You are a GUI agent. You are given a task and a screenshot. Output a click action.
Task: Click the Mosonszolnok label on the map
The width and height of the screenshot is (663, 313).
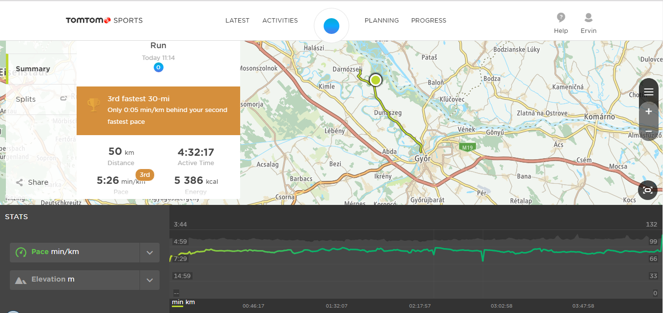click(258, 68)
